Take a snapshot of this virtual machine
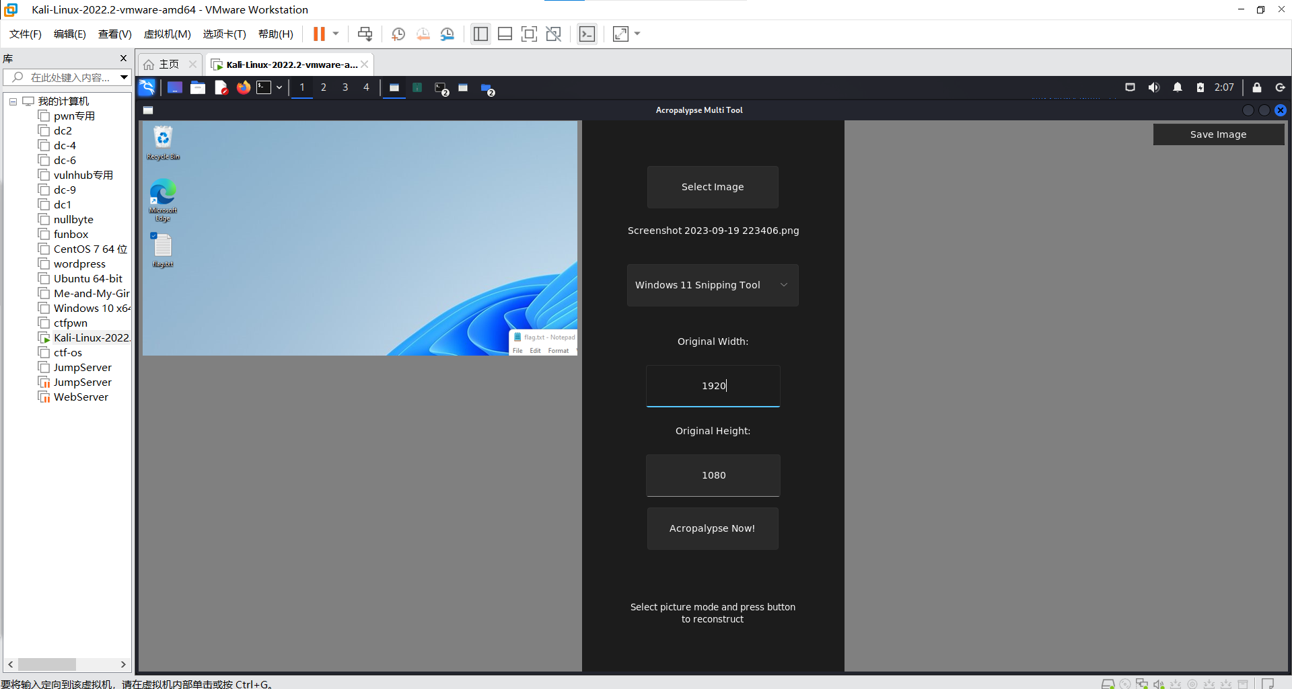The width and height of the screenshot is (1292, 689). point(398,34)
